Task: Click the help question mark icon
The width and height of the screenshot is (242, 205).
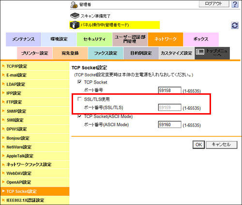Action: click(235, 4)
